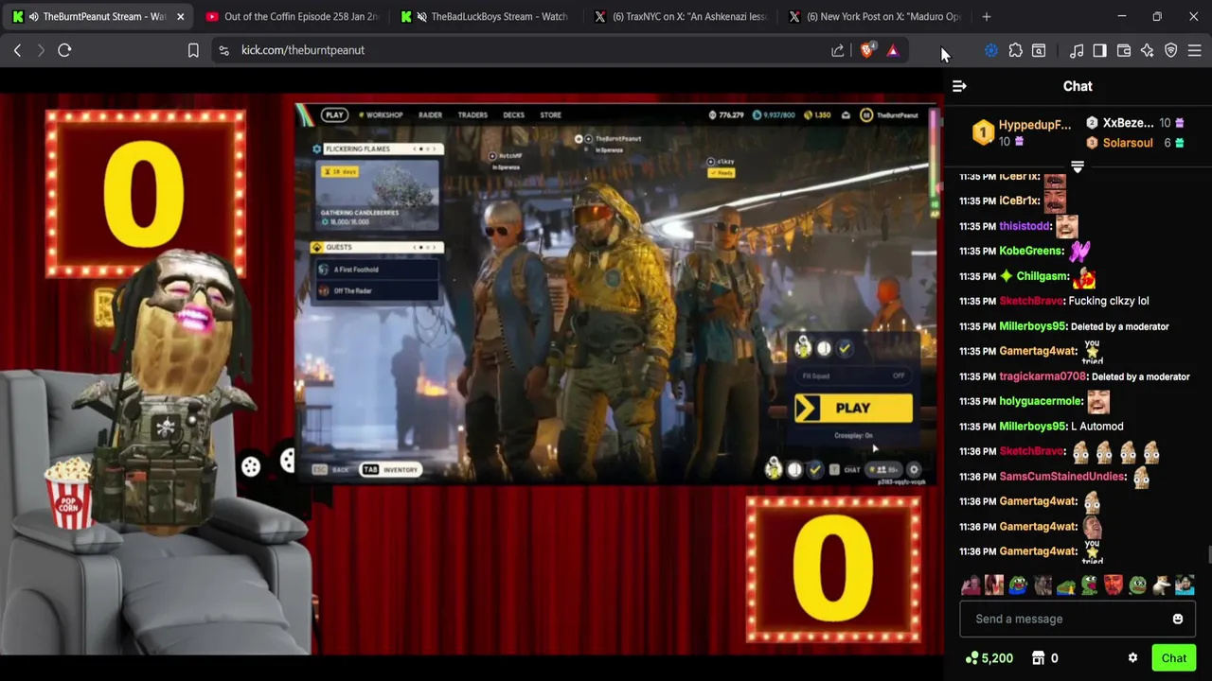1212x681 pixels.
Task: Open a new browser tab
Action: click(x=986, y=16)
